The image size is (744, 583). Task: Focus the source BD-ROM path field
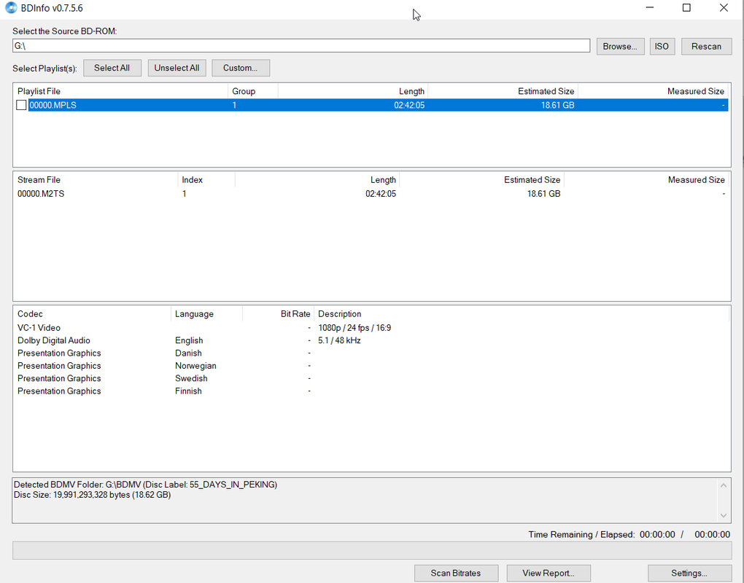[x=301, y=46]
